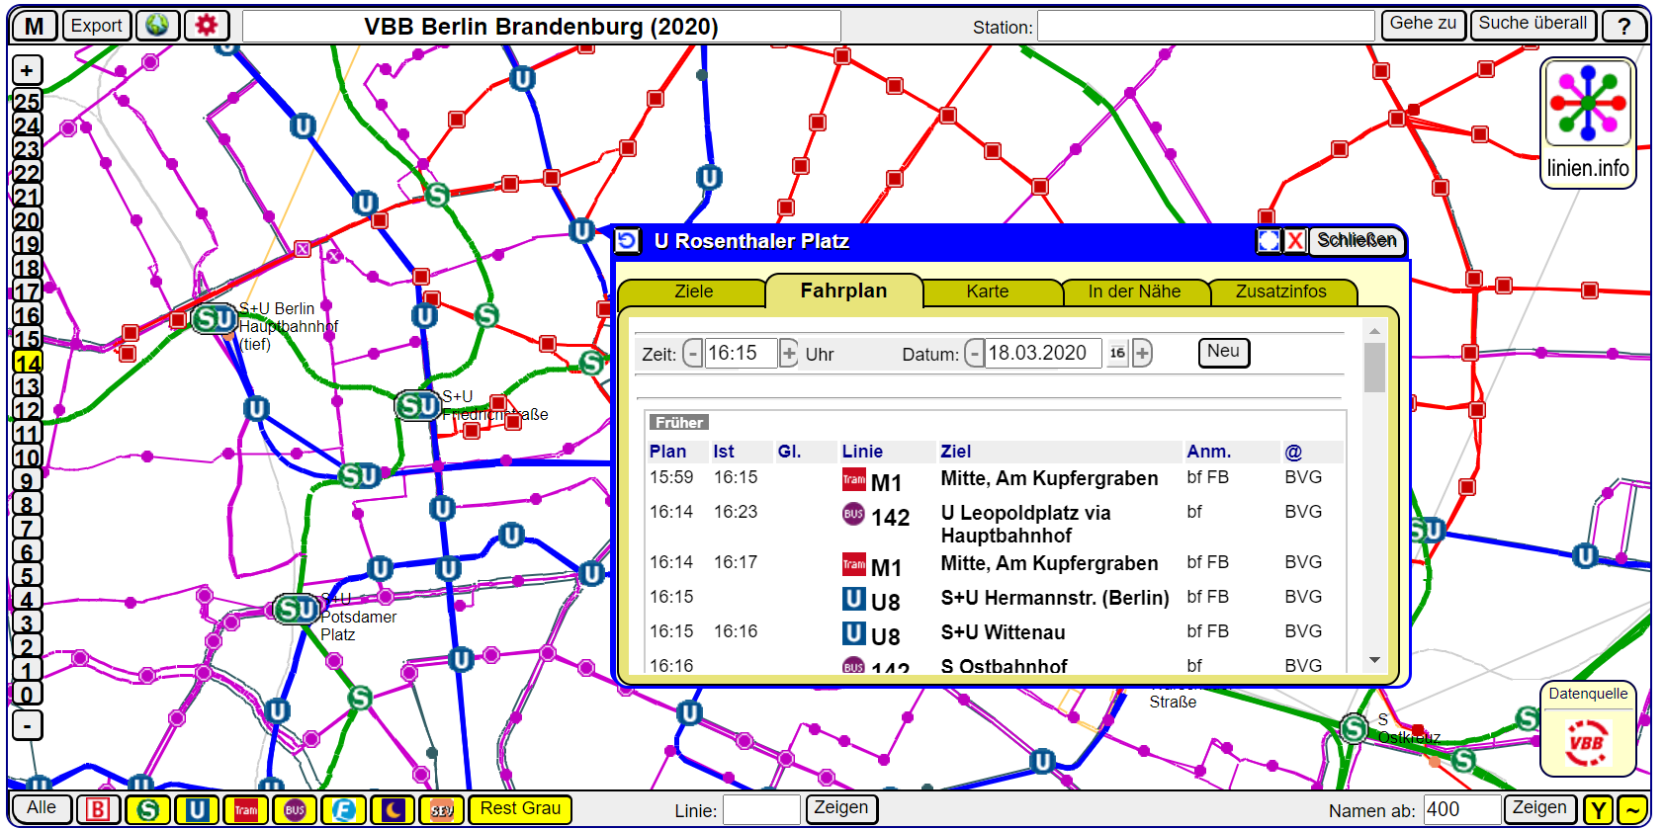This screenshot has height=830, width=1665.
Task: Toggle the U-Bahn line filter
Action: [197, 809]
